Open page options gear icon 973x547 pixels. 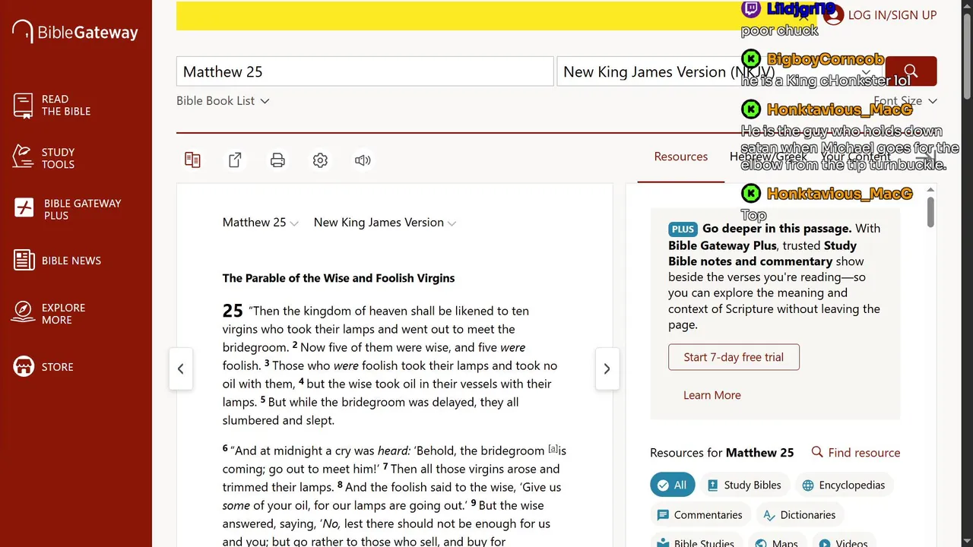[320, 160]
